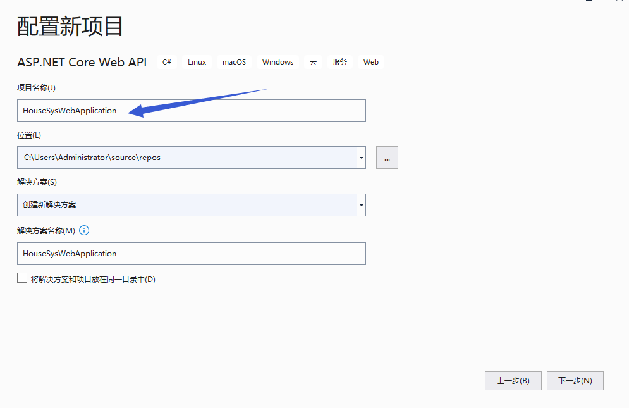Viewport: 629px width, 408px height.
Task: Click the 项目名称(J) label
Action: (x=36, y=87)
